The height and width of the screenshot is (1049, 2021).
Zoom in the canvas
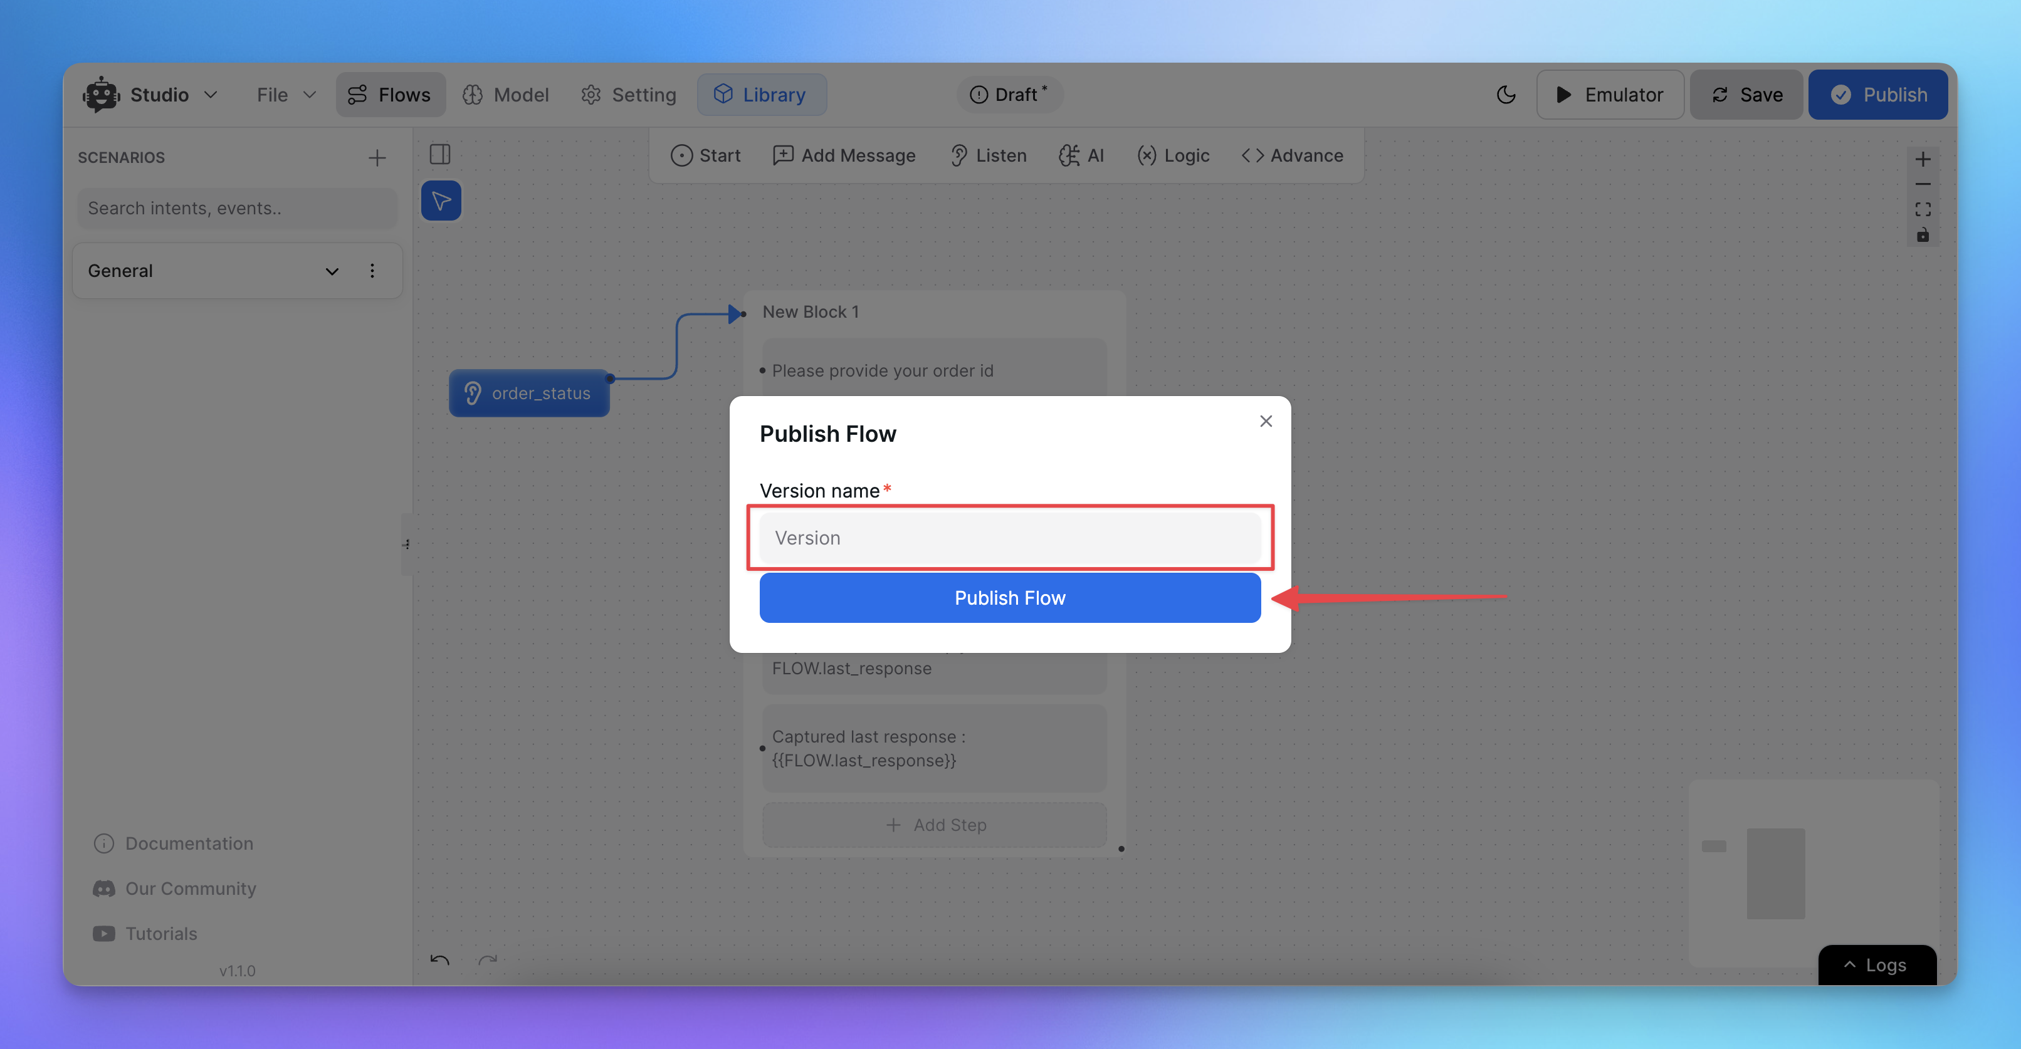[x=1923, y=160]
